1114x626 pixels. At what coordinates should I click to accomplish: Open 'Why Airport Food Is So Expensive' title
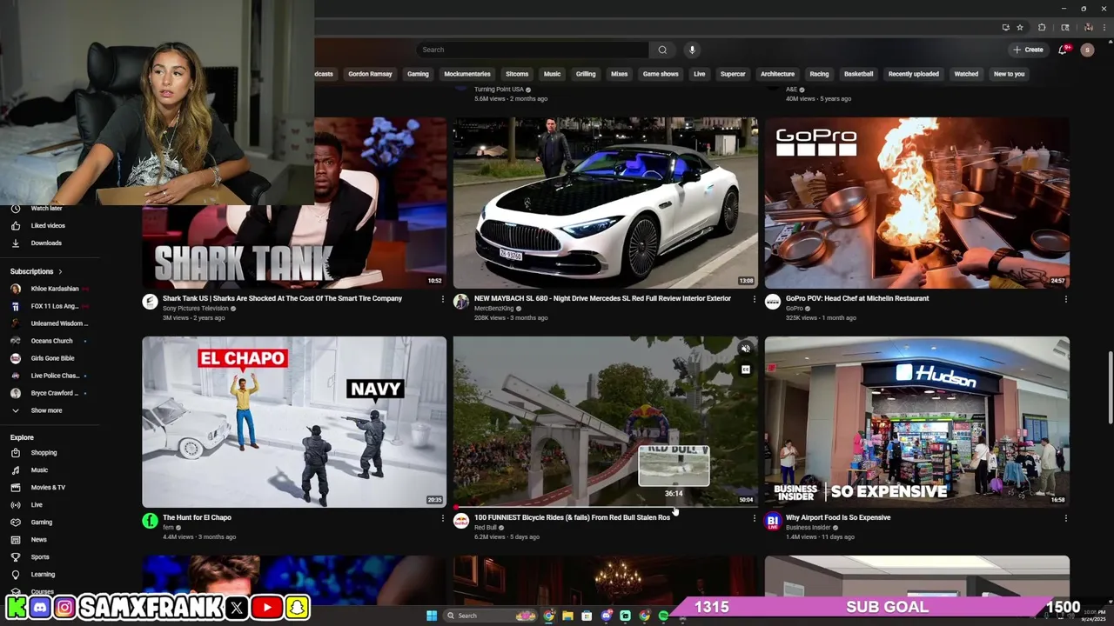[838, 517]
